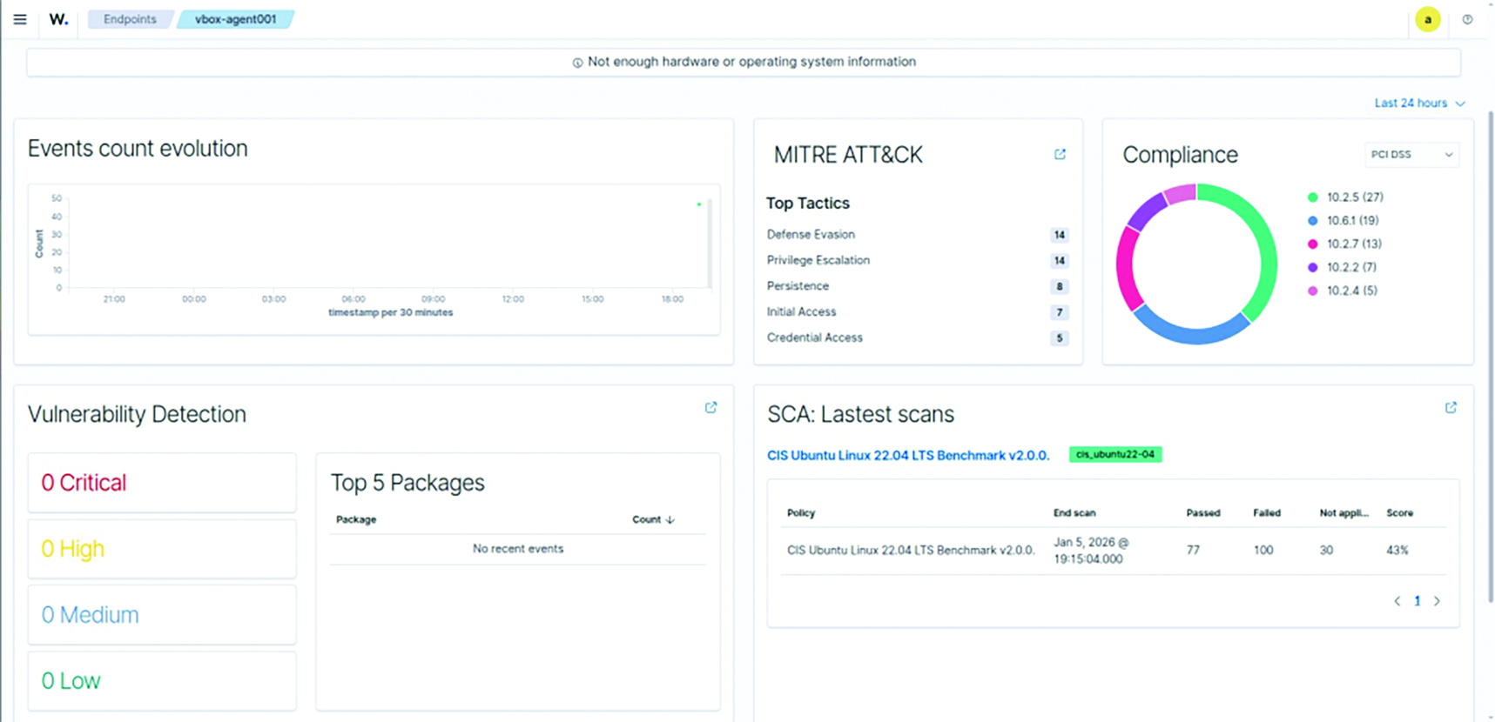Click the Wazuh logo home icon

pyautogui.click(x=58, y=19)
